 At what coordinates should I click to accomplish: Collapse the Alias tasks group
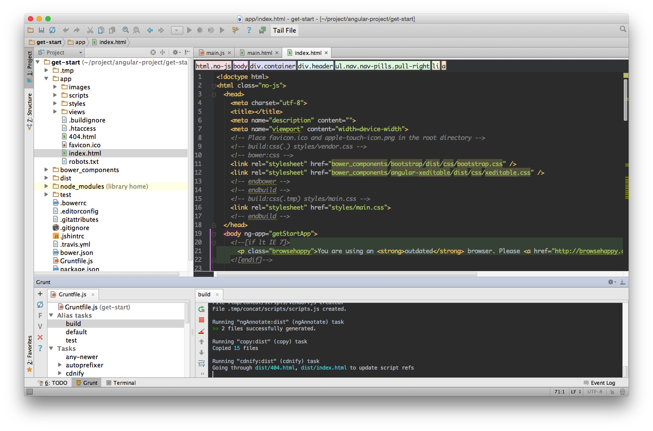(x=51, y=315)
